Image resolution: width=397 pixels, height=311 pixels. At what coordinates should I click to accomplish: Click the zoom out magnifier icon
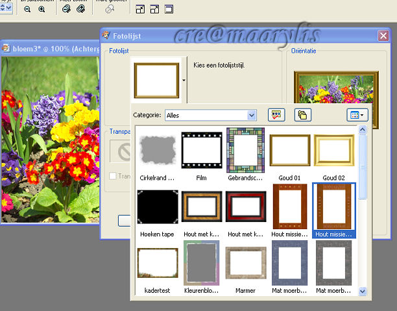[27, 10]
